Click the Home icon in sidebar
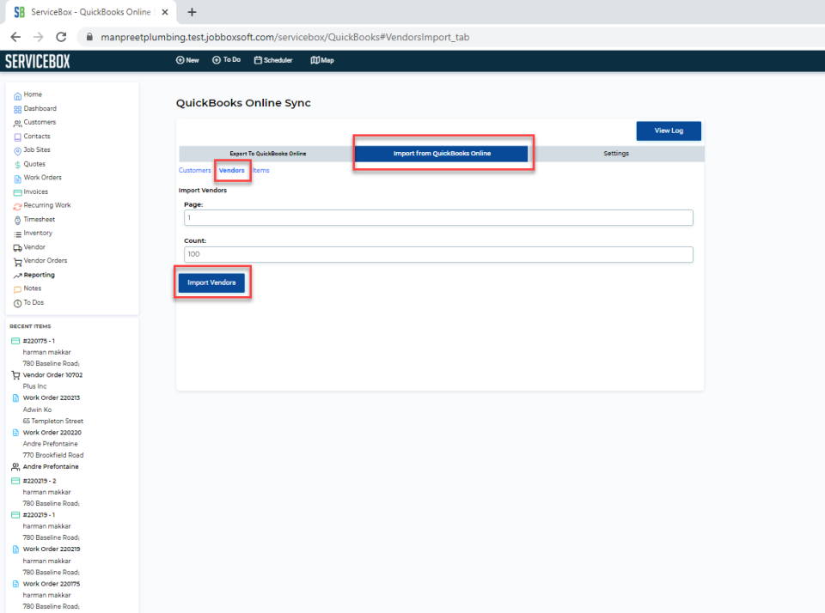Viewport: 825px width, 613px height. pyautogui.click(x=17, y=95)
